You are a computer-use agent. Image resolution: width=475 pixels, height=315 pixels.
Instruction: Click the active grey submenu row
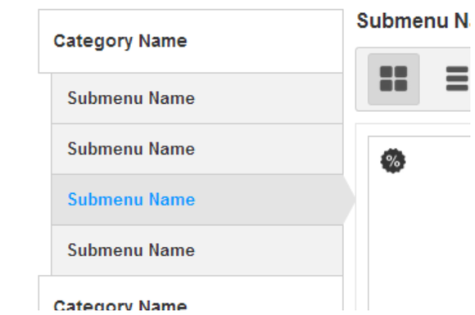click(197, 200)
